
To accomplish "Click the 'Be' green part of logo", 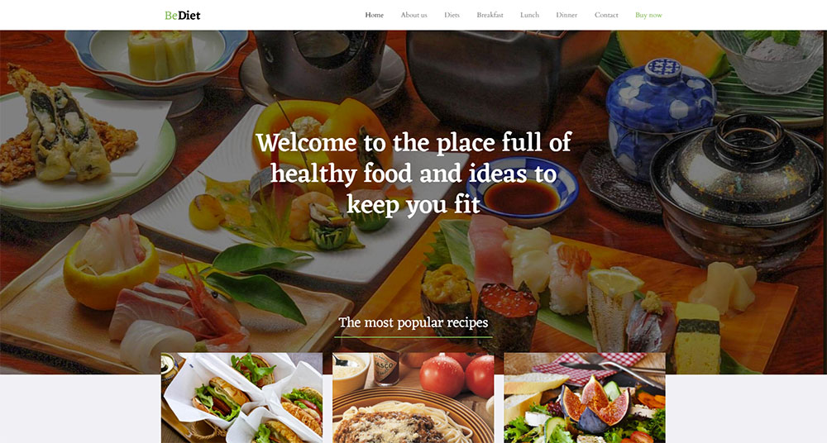I will [x=171, y=16].
